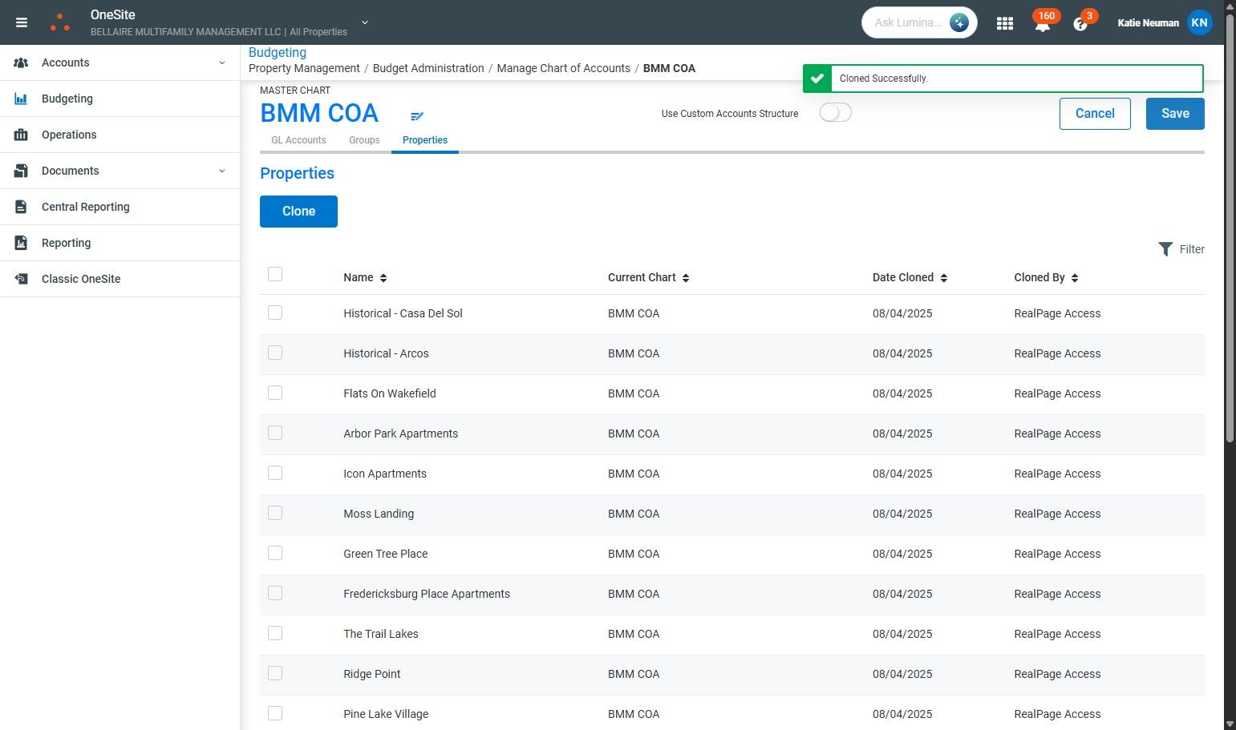1236x730 pixels.
Task: Click the Lumina sparkle icon
Action: (958, 22)
